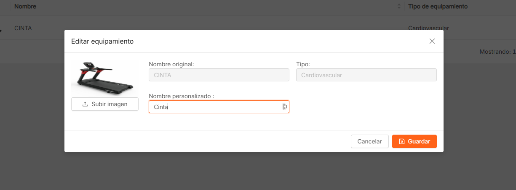Close the Editar equipamiento dialog with X

tap(432, 41)
